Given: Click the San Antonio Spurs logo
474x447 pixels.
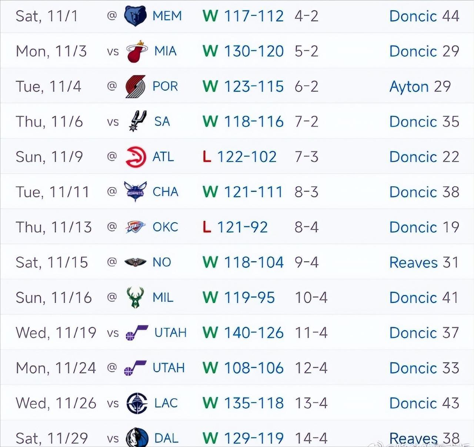Looking at the screenshot, I should [x=137, y=121].
